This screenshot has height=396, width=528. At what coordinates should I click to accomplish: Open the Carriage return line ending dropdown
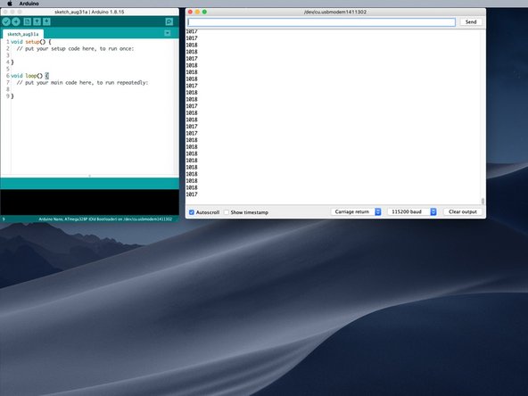356,211
